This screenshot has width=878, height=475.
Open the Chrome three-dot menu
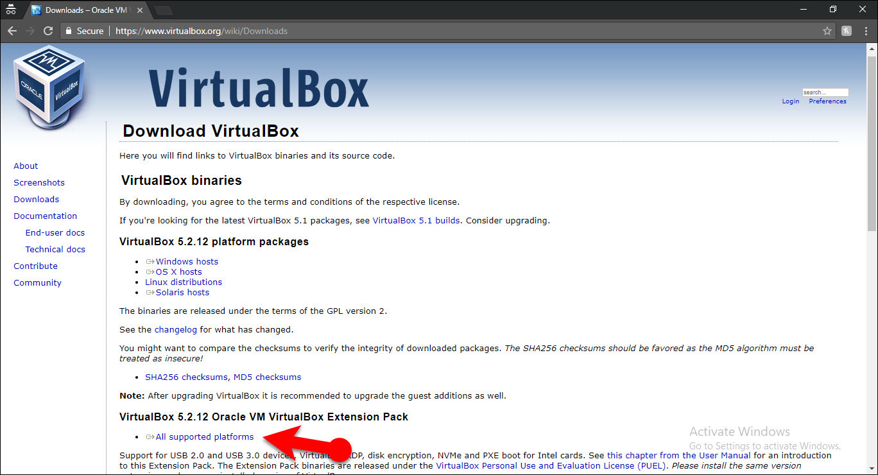pos(866,31)
